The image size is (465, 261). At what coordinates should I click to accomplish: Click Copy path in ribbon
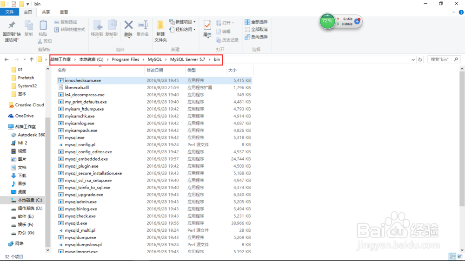66,22
